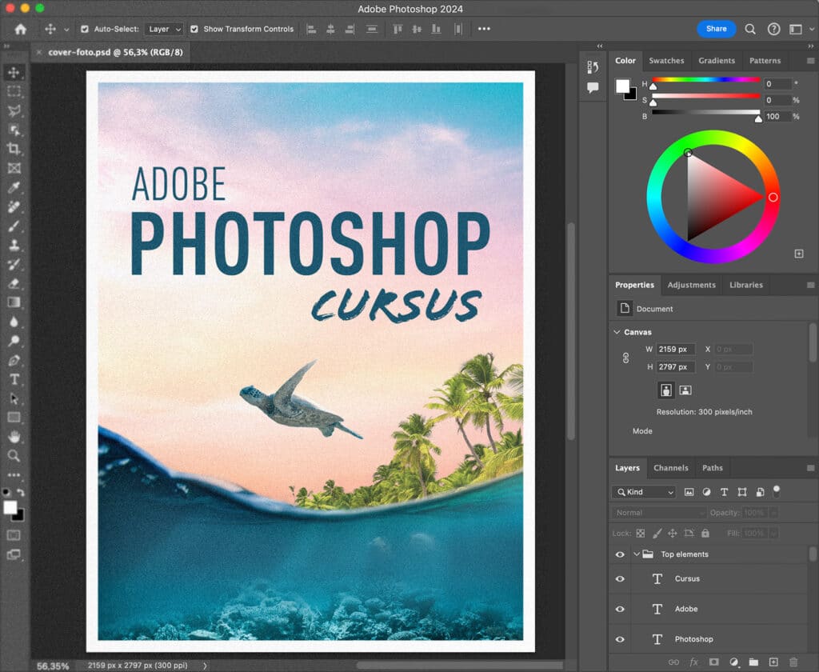Select the Blur tool

(x=14, y=322)
